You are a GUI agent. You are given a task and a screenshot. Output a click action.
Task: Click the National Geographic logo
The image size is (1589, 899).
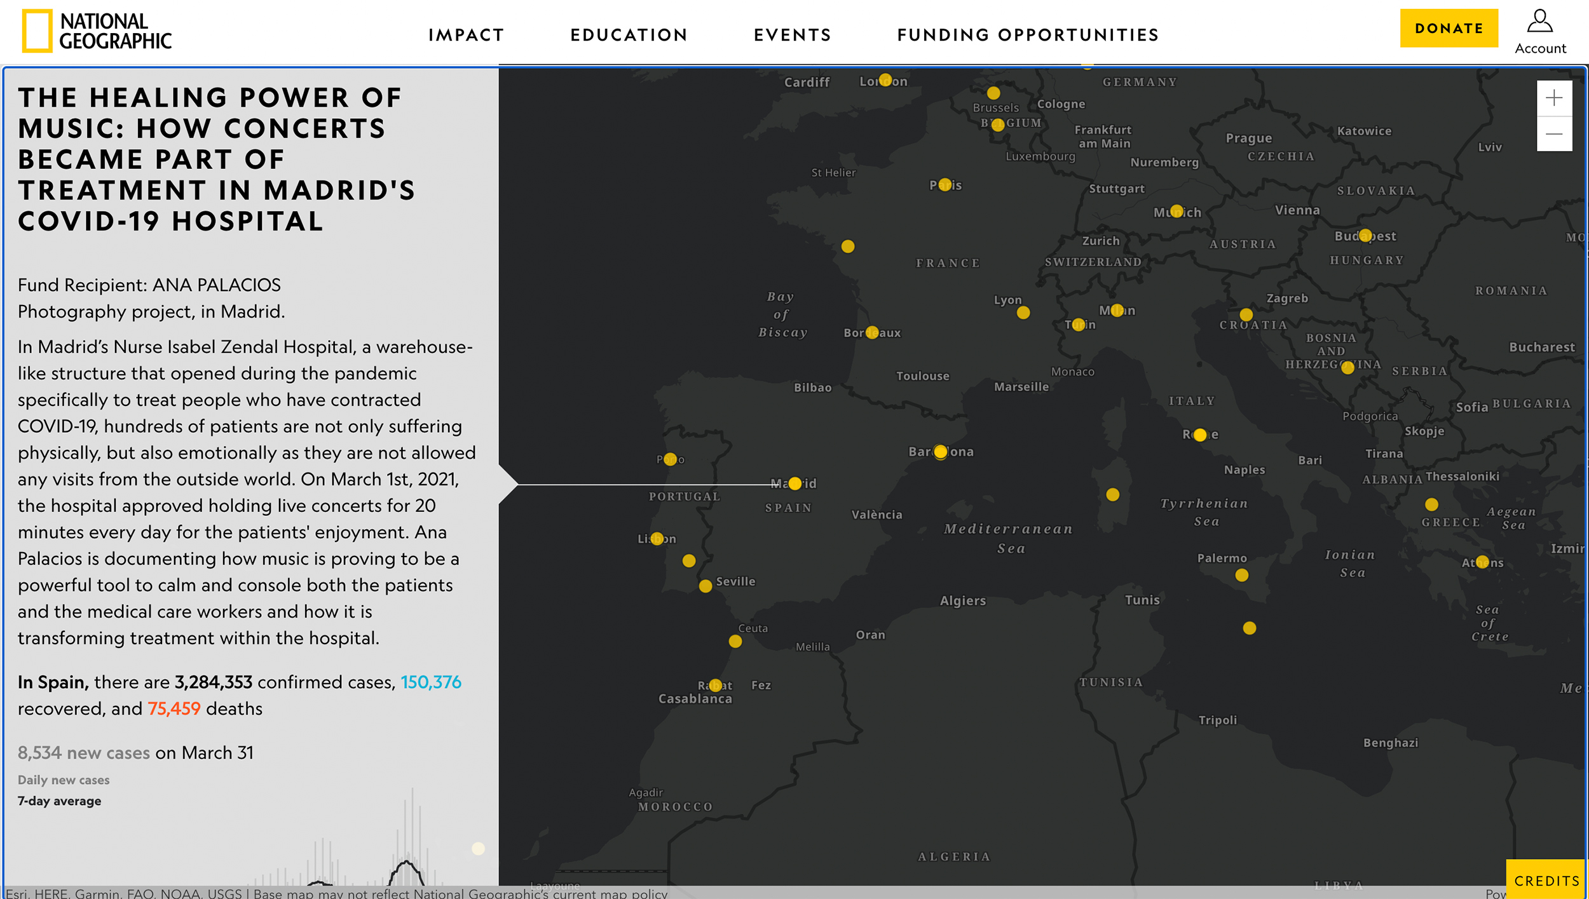(x=97, y=30)
